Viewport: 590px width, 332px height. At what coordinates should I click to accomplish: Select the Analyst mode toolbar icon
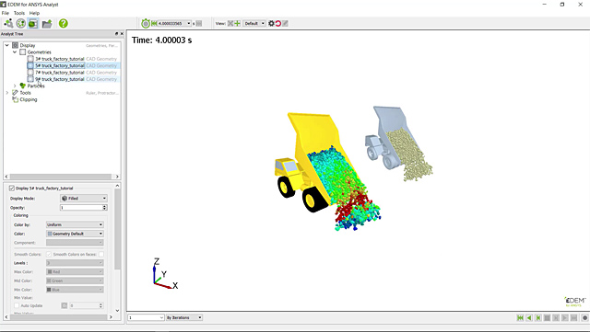pyautogui.click(x=33, y=23)
